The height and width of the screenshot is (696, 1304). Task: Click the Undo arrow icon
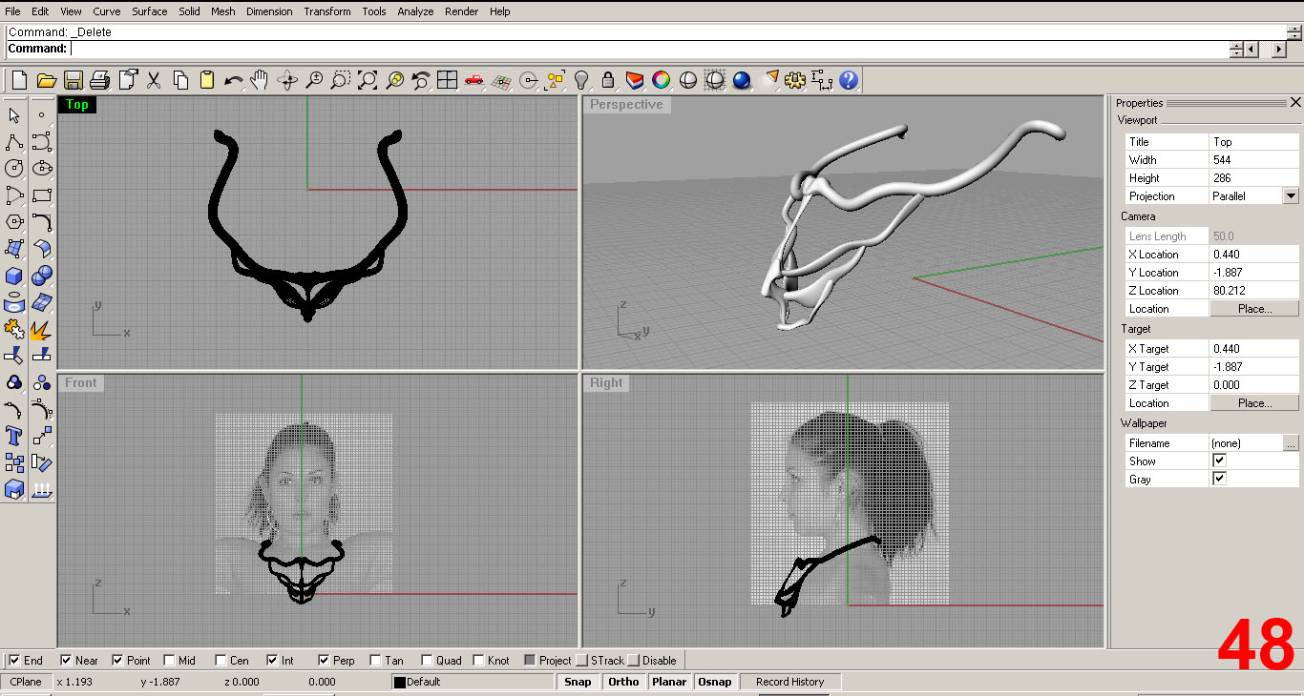233,81
